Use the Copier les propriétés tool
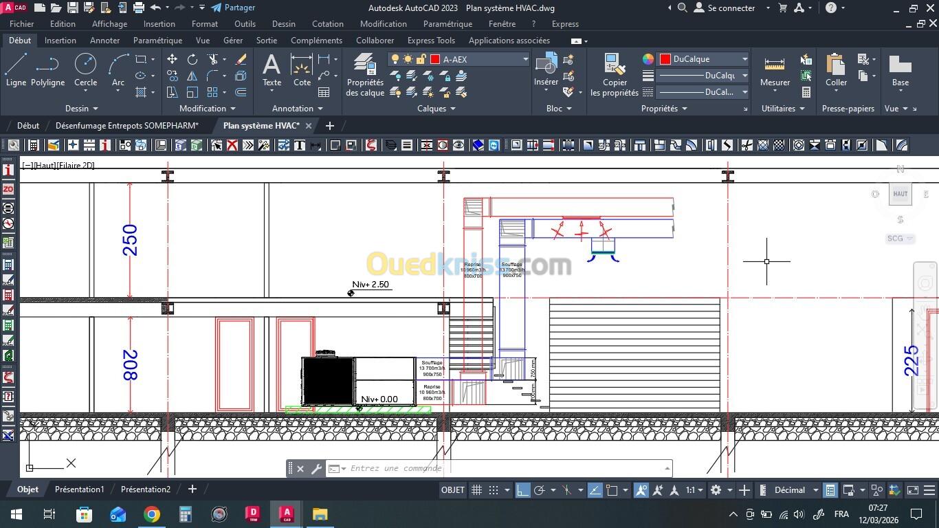939x528 pixels. point(615,75)
